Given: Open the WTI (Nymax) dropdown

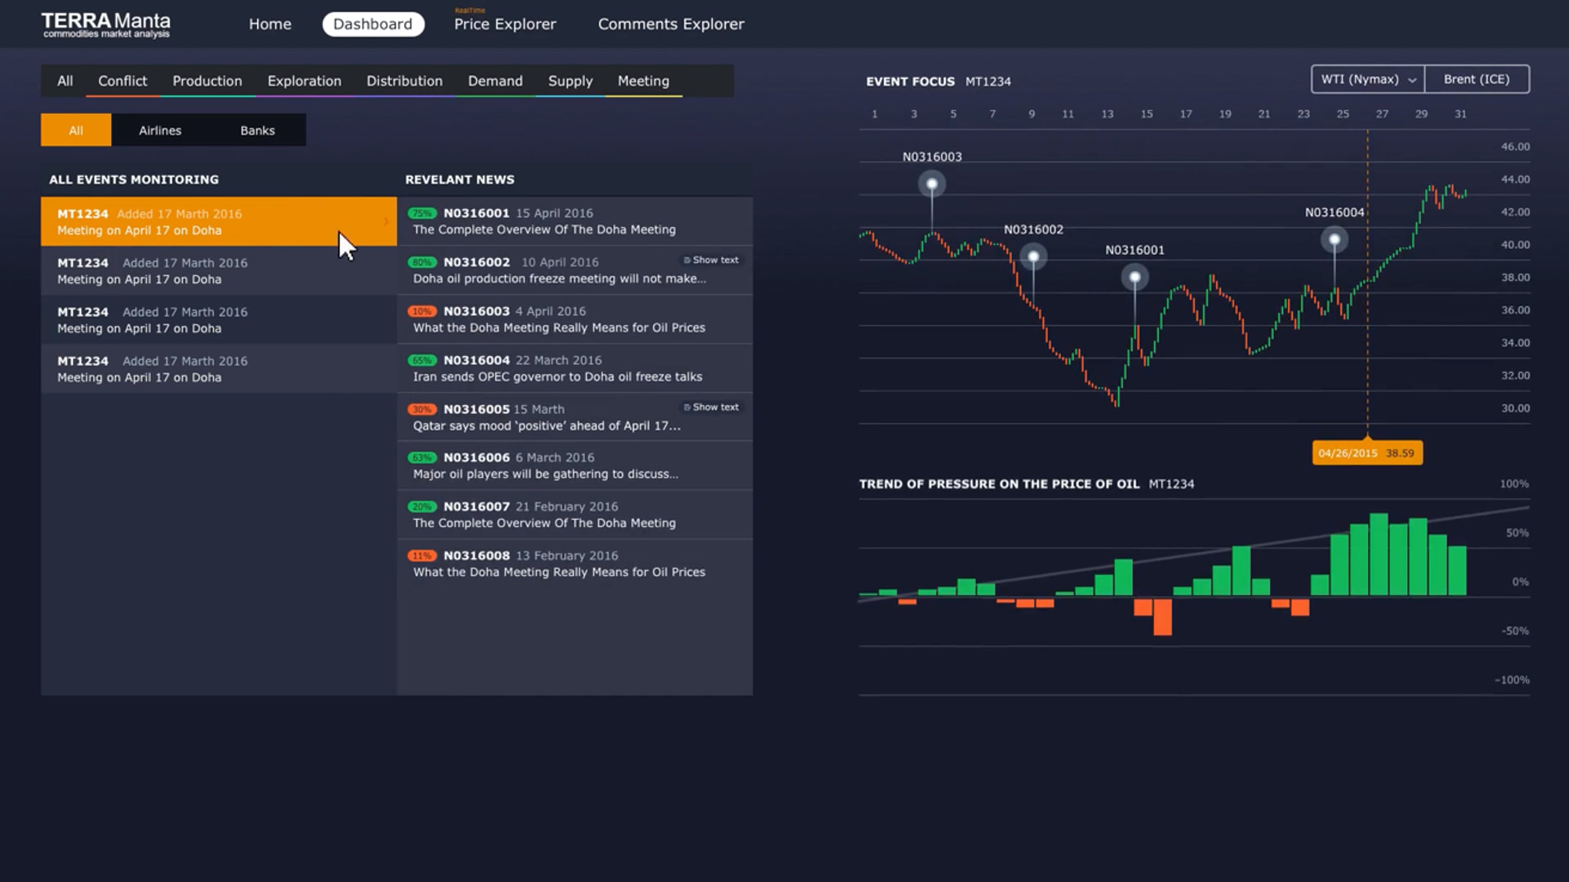Looking at the screenshot, I should pos(1368,79).
